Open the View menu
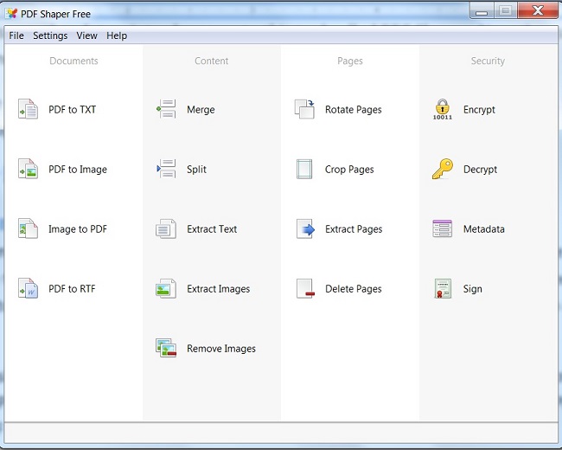 (x=86, y=35)
